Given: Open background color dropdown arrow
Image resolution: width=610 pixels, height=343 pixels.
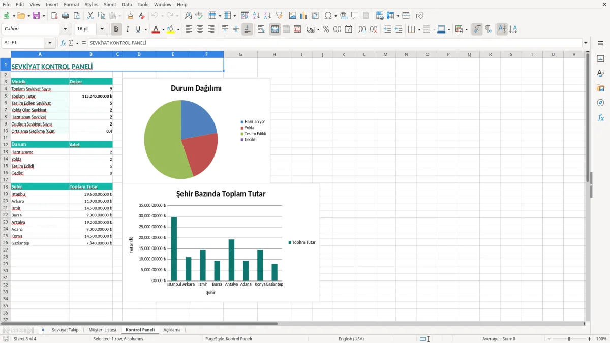Looking at the screenshot, I should (178, 29).
